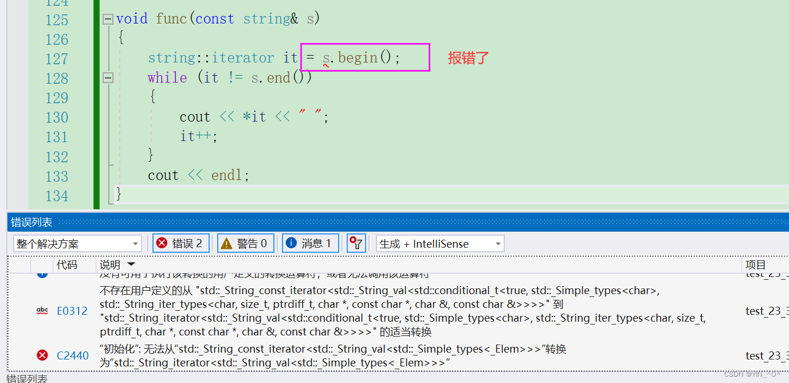Screen dimensions: 789x383
Task: Open the E0312 error code link
Action: pyautogui.click(x=72, y=311)
